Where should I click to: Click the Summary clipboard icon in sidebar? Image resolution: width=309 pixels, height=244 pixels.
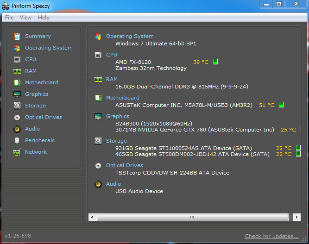coord(17,37)
